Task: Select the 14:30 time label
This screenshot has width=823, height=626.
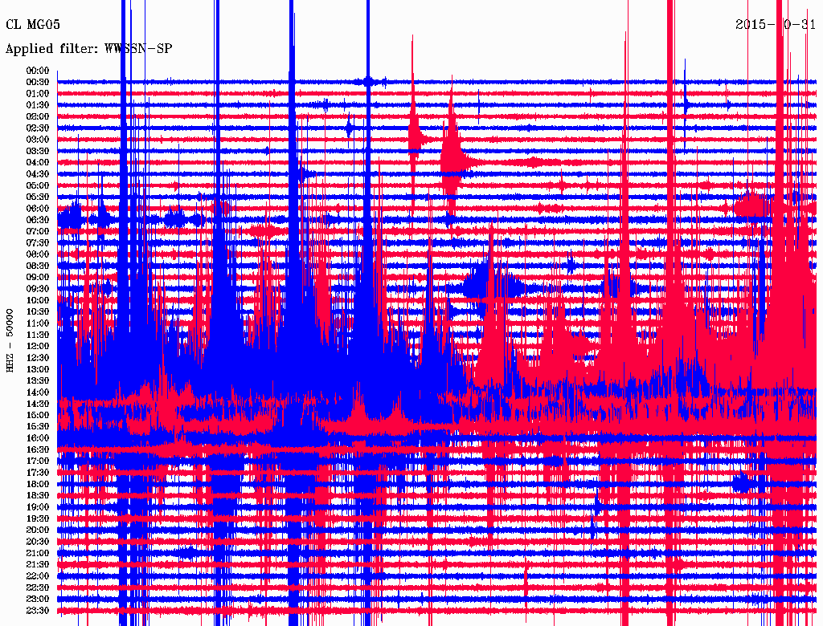Action: tap(38, 404)
